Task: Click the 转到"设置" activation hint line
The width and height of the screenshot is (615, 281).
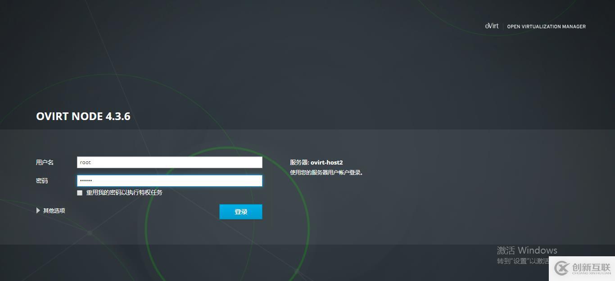Action: (523, 261)
